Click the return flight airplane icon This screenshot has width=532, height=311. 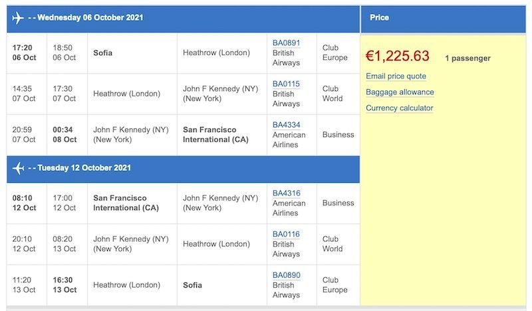19,168
